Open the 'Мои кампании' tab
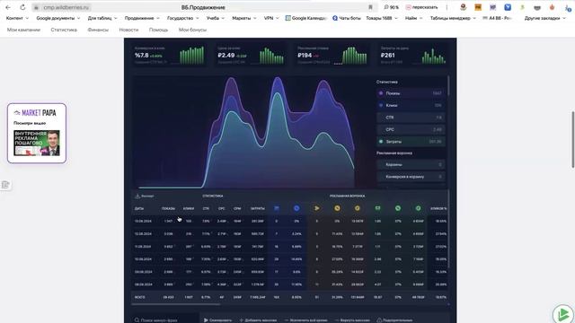Image resolution: width=575 pixels, height=323 pixels. tap(23, 30)
